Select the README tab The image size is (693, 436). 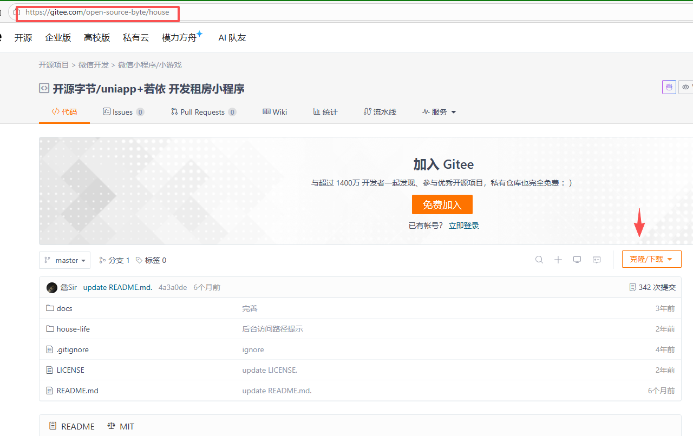pyautogui.click(x=72, y=426)
